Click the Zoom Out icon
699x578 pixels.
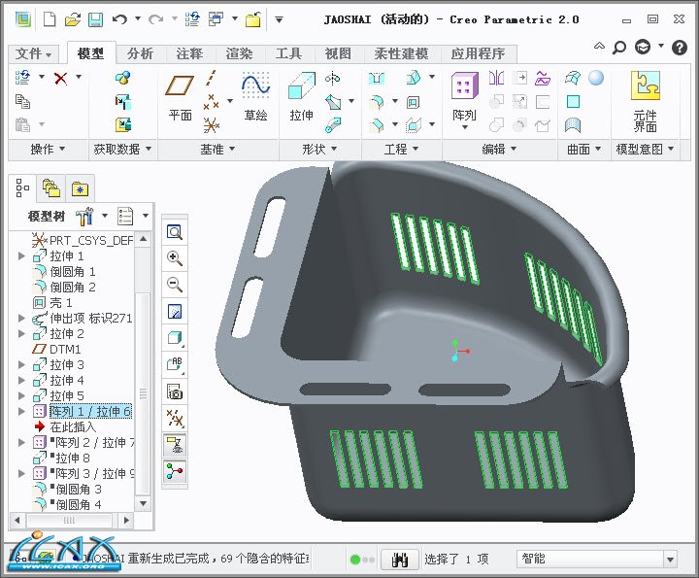(175, 284)
